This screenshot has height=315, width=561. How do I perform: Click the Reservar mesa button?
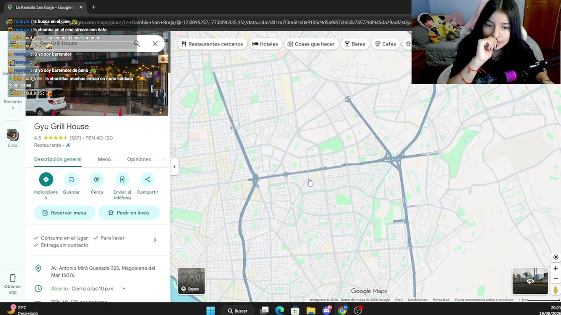[64, 213]
